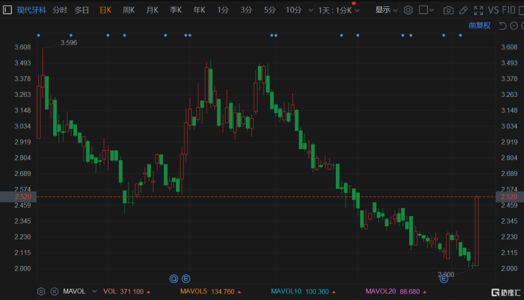Take a chart screenshot with camera icon
The height and width of the screenshot is (300, 524).
click(449, 10)
